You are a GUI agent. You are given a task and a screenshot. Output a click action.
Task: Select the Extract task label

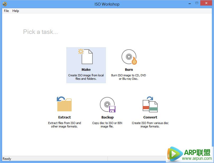(64, 117)
